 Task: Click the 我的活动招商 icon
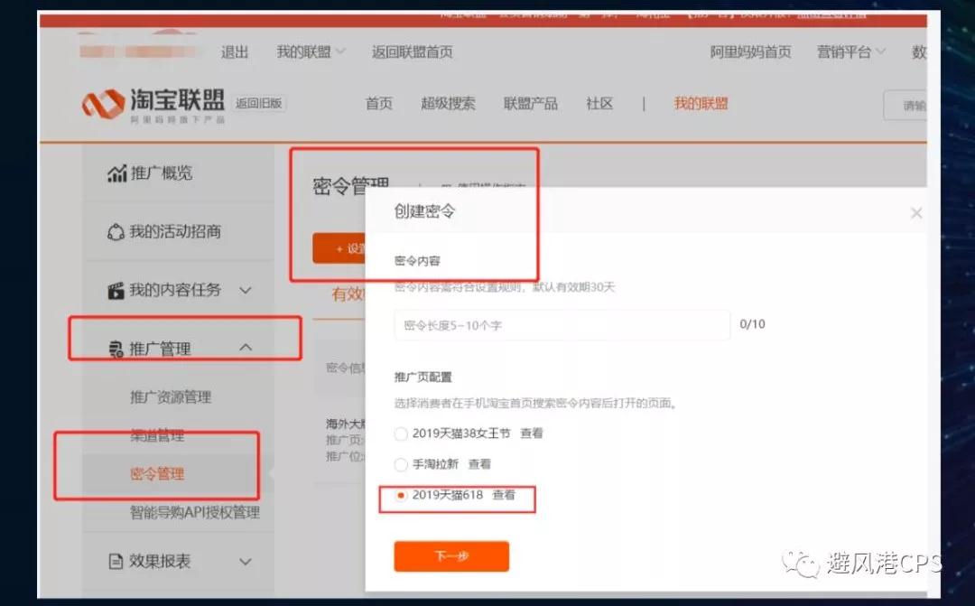pyautogui.click(x=116, y=232)
